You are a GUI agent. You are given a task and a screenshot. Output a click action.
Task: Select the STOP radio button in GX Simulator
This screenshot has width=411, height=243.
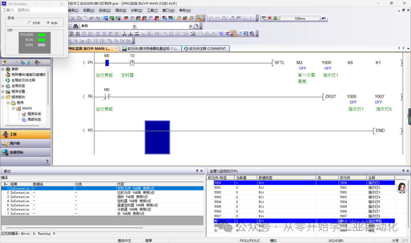(30, 23)
